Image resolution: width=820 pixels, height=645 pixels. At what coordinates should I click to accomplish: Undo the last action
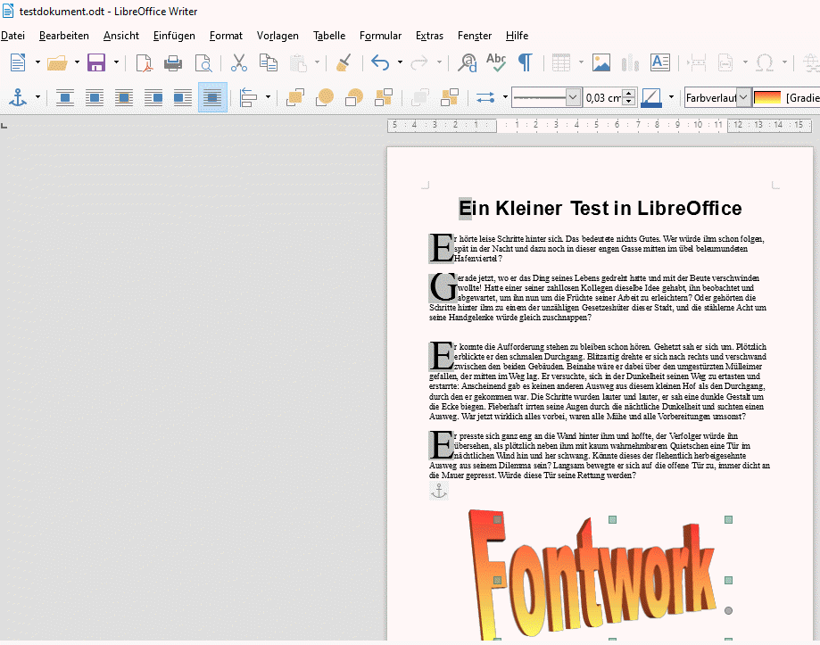pos(380,62)
